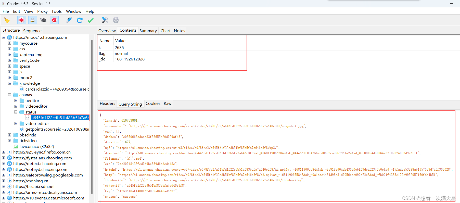Click the compose pen icon
460x203 pixels.
click(x=69, y=20)
